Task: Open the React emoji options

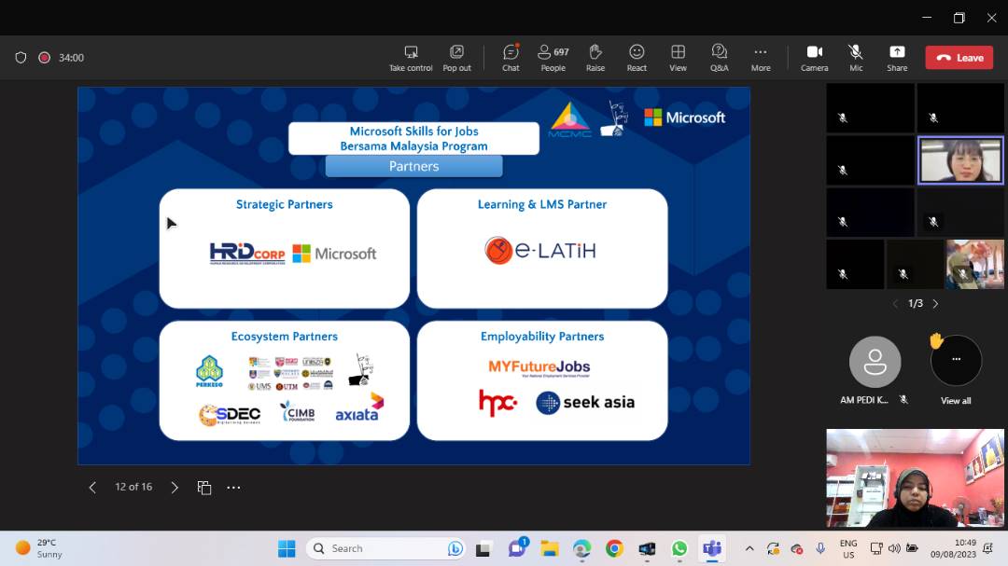Action: point(637,58)
